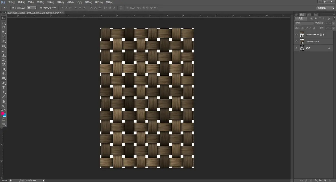Image resolution: width=336 pixels, height=182 pixels.
Task: Hide the 背景 layer
Action: pos(297,48)
